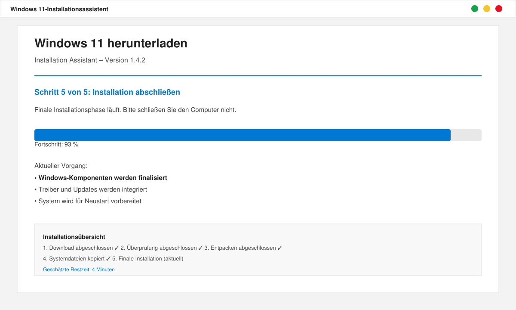Image resolution: width=516 pixels, height=310 pixels.
Task: Select the title 'Windows 11-Installationsassistent'
Action: [59, 9]
